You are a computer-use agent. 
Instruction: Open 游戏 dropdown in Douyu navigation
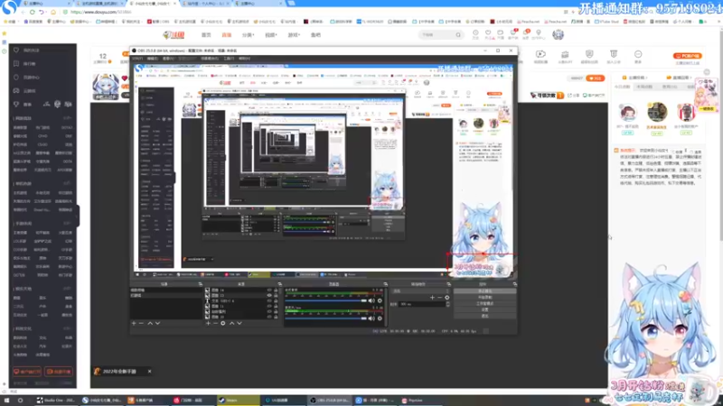coord(294,35)
